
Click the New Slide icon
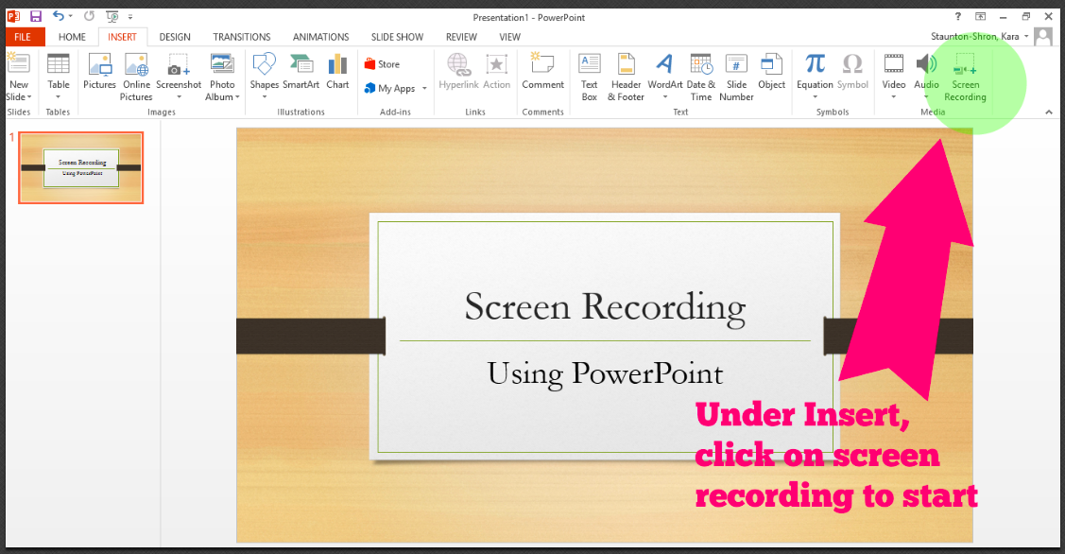[18, 64]
